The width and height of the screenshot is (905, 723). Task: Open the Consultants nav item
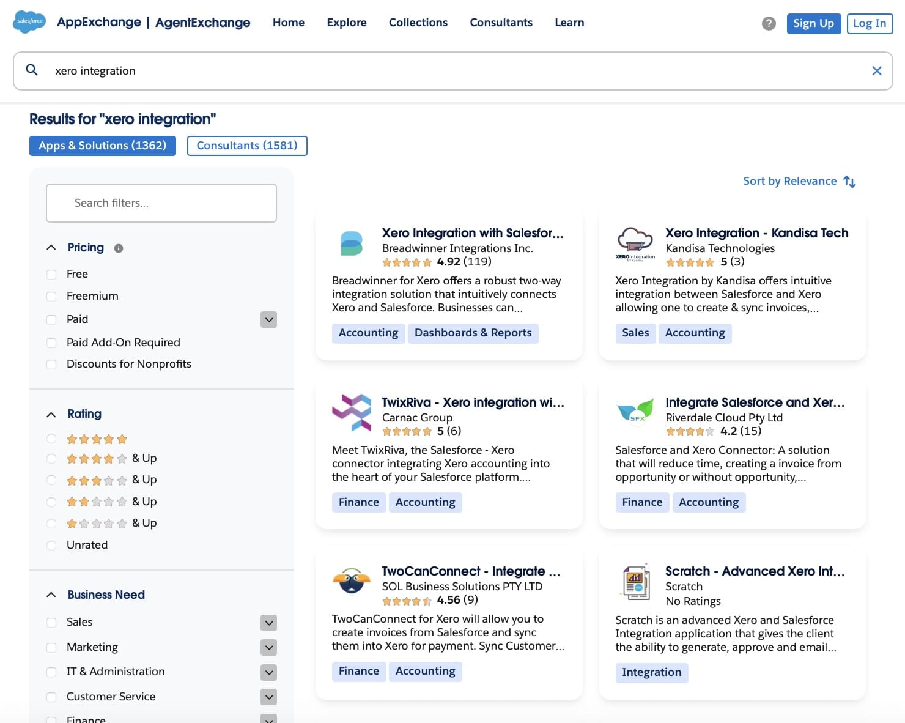pyautogui.click(x=501, y=23)
